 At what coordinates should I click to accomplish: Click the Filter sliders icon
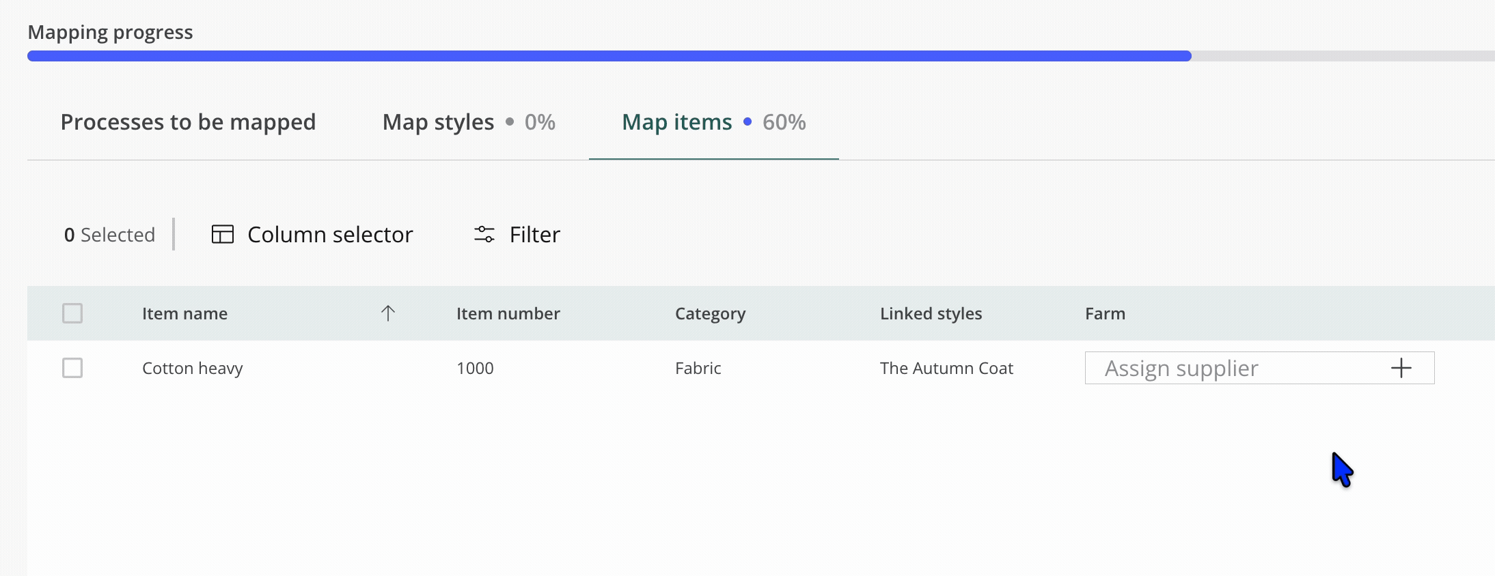pos(484,234)
